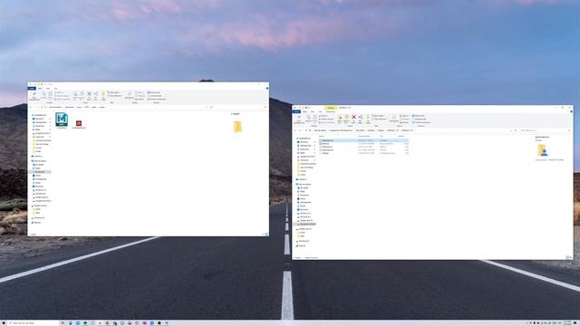Select the highlighted first file row in right window
Image resolution: width=580 pixels, height=326 pixels.
click(x=363, y=140)
